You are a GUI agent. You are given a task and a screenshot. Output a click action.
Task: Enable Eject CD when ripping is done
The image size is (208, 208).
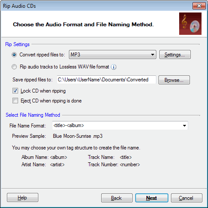click(x=15, y=101)
